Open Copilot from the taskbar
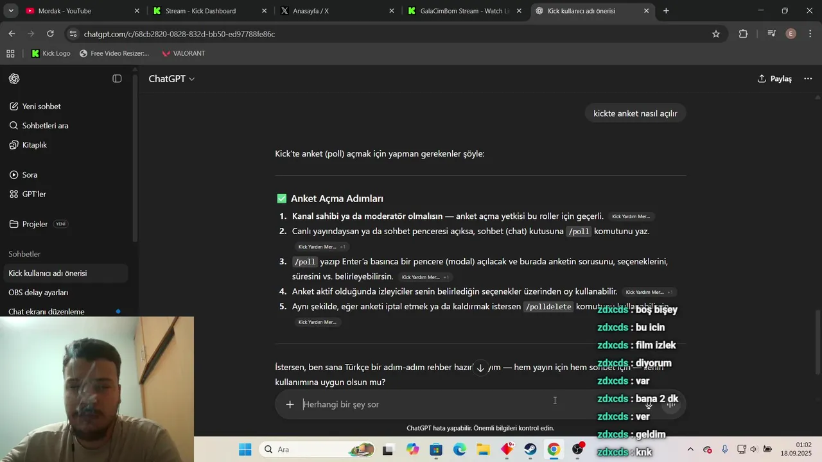This screenshot has height=462, width=822. click(x=412, y=450)
